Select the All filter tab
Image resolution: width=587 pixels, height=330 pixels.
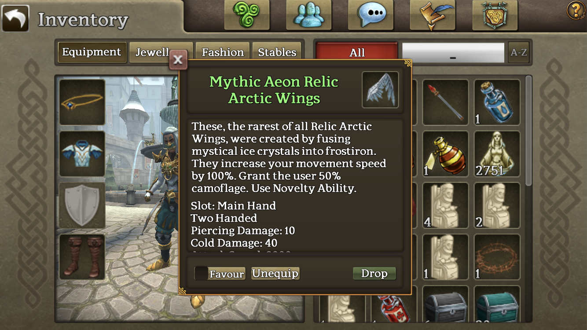click(x=357, y=53)
